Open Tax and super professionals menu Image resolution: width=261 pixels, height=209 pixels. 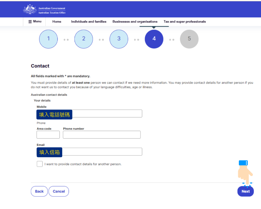point(185,21)
